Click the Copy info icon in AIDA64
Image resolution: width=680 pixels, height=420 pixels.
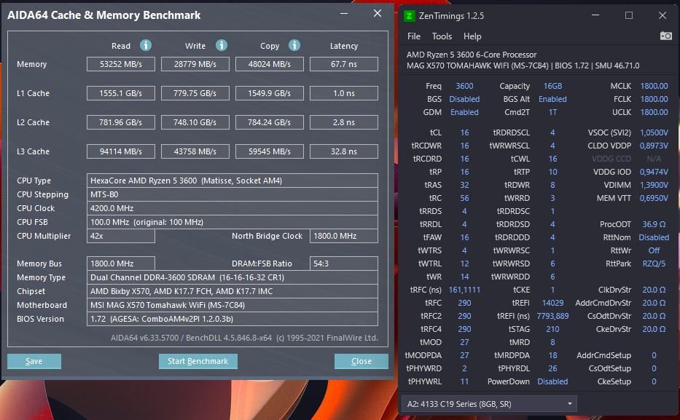coord(294,45)
